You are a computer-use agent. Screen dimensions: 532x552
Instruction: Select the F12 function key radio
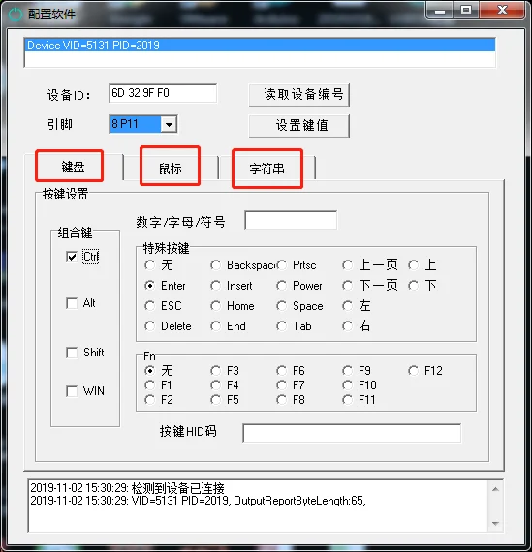click(413, 371)
